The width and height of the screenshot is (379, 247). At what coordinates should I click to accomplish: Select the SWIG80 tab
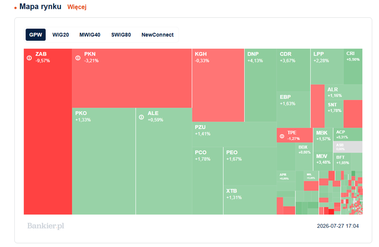coord(121,35)
